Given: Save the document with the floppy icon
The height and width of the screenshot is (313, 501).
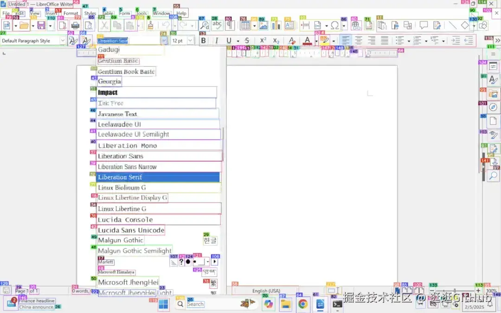Looking at the screenshot, I should (x=41, y=25).
